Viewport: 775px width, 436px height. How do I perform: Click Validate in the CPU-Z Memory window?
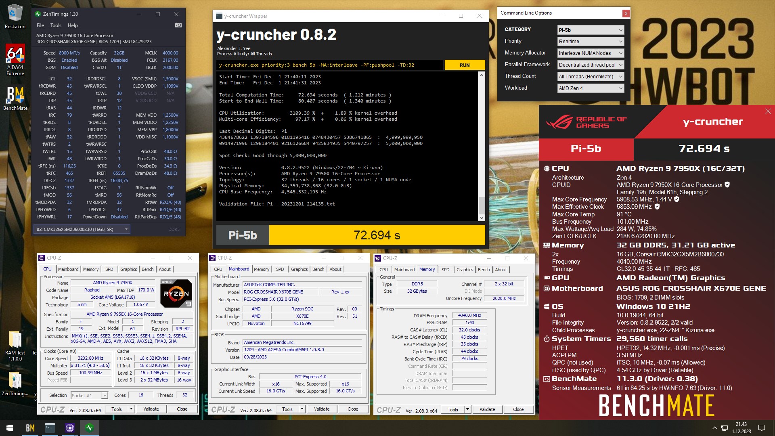click(x=487, y=409)
